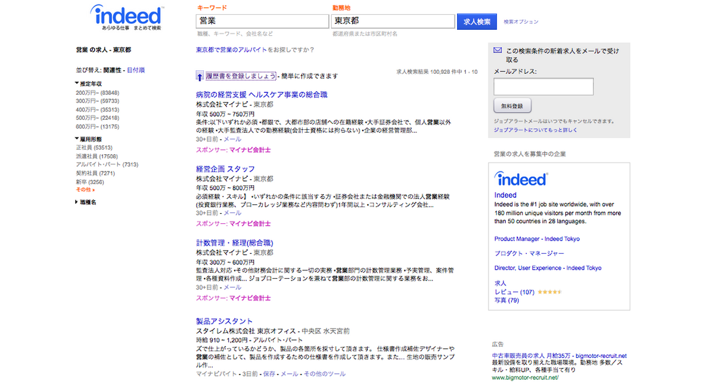
Task: Click the 無料登録 button
Action: pyautogui.click(x=512, y=106)
